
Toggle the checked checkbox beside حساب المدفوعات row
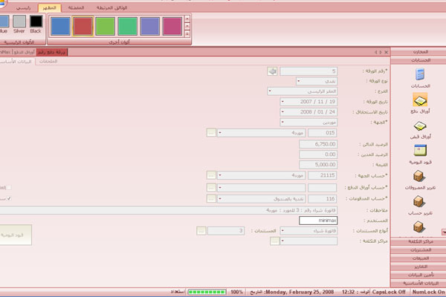tap(9, 198)
